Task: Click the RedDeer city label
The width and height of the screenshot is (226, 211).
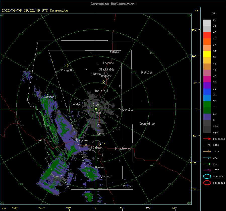Action: pyautogui.click(x=106, y=76)
